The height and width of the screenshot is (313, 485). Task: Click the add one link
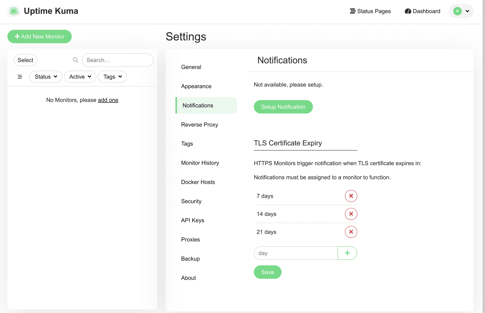pyautogui.click(x=108, y=100)
